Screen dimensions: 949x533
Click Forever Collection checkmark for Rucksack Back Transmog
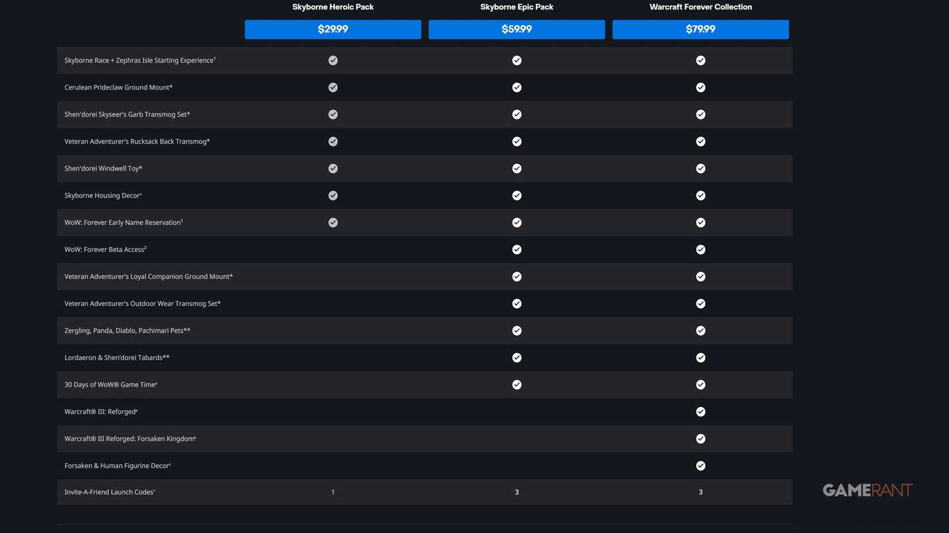[x=701, y=141]
